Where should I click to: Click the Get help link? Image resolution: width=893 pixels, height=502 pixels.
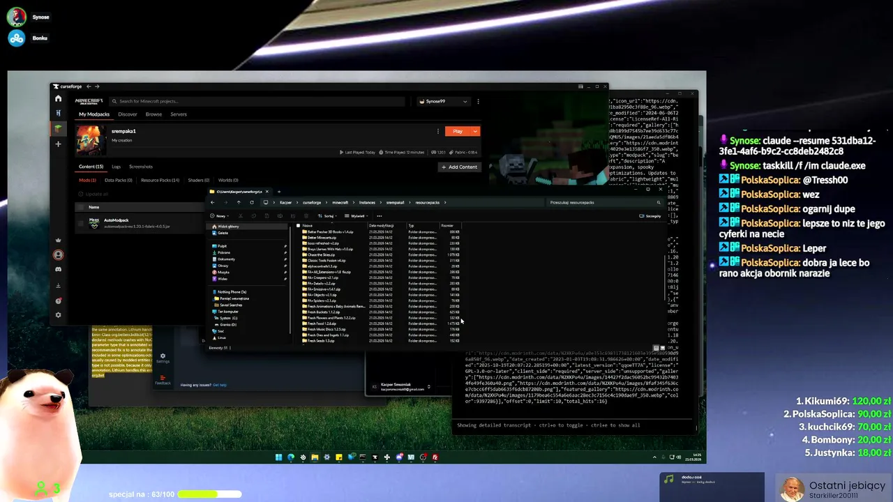(x=220, y=385)
